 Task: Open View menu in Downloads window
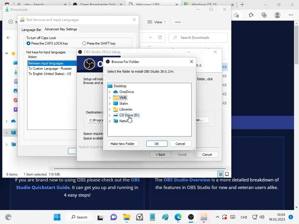click(x=157, y=22)
